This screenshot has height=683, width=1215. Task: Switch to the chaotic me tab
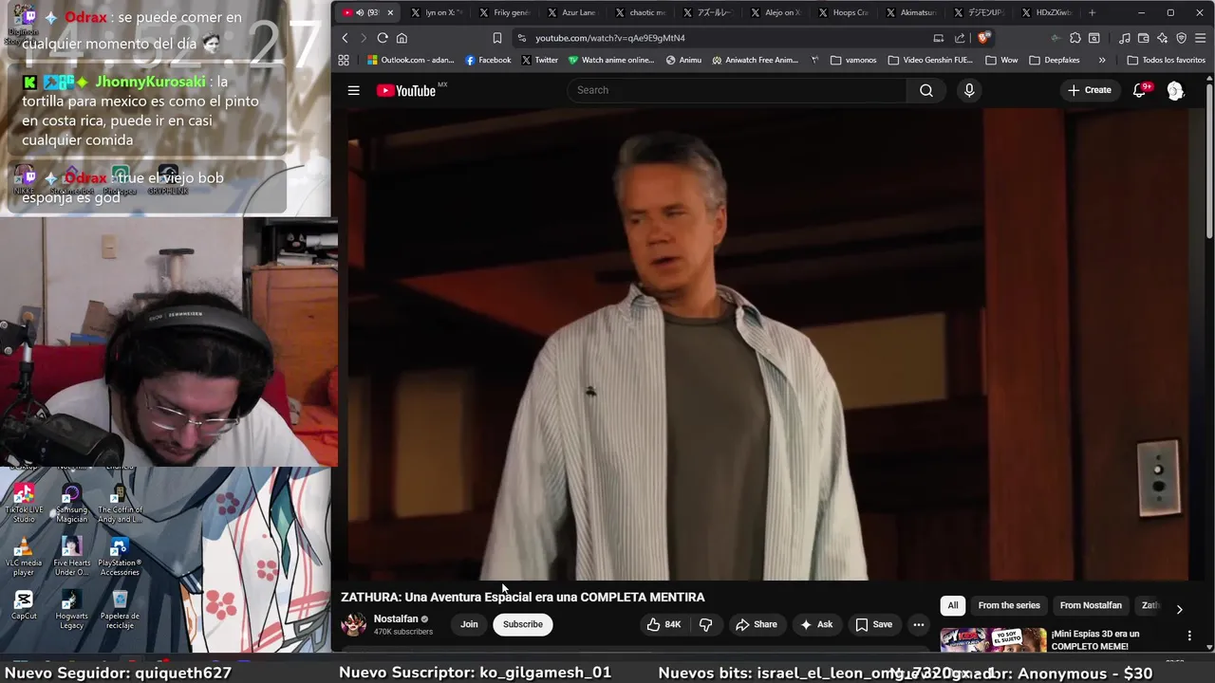640,12
